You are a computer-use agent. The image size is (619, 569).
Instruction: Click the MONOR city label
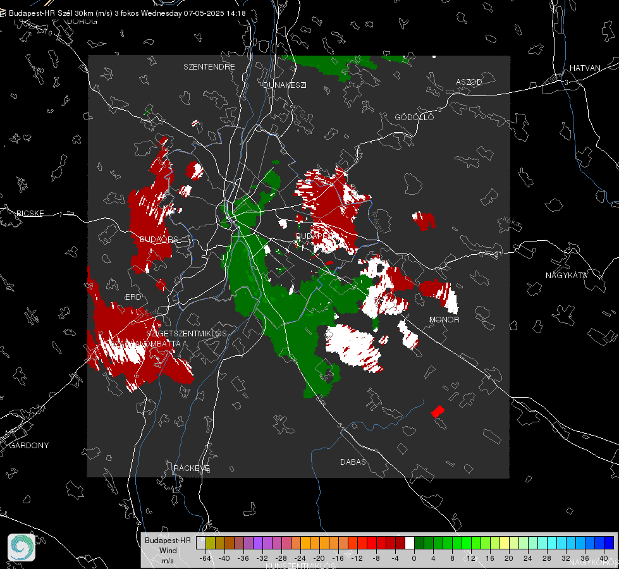444,319
